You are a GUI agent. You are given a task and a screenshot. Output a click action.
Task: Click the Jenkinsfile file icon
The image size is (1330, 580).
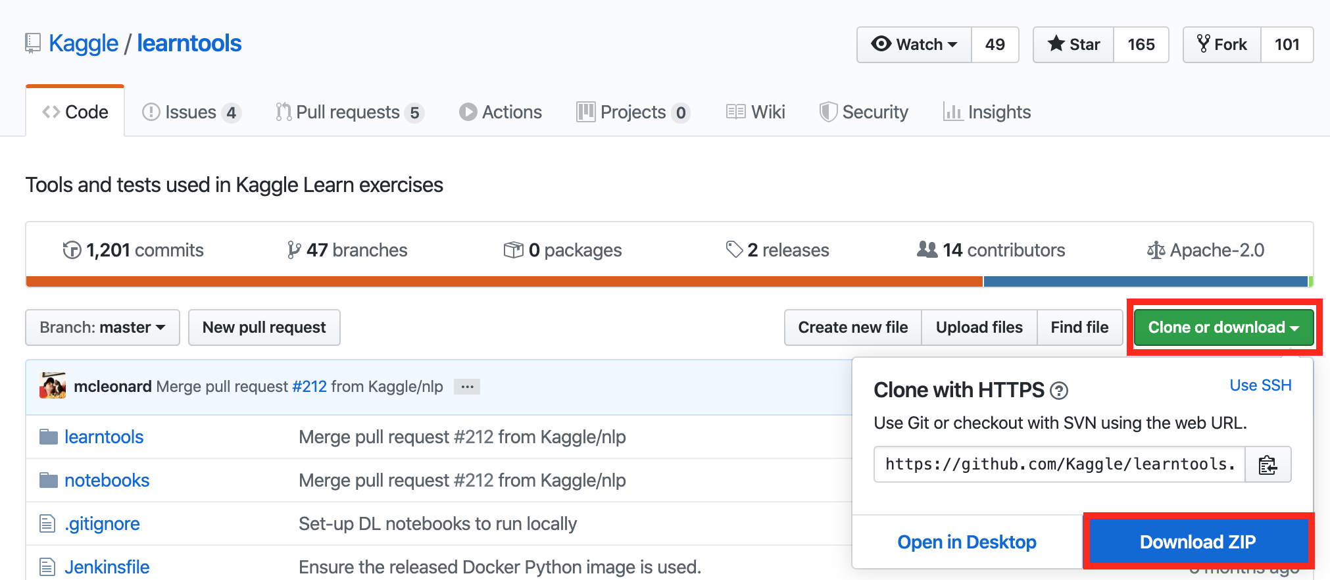pos(47,567)
